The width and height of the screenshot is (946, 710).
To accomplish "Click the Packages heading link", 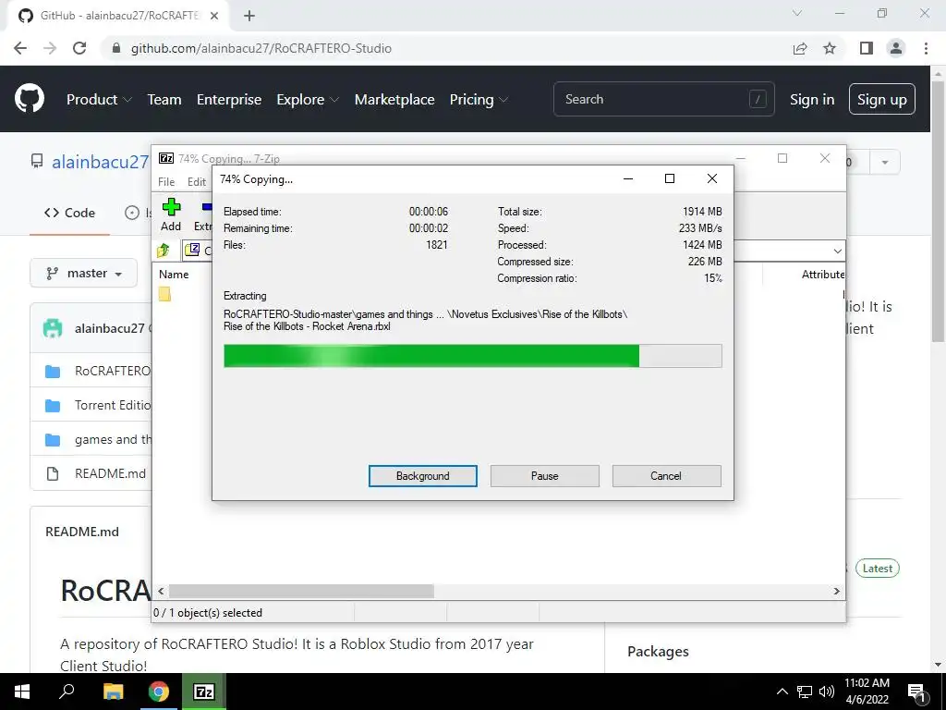I will tap(658, 652).
